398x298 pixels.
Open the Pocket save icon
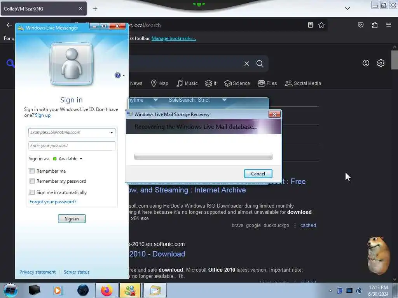pos(360,25)
